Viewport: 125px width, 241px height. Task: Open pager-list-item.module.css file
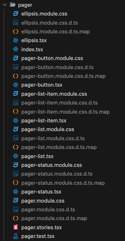click(54, 94)
